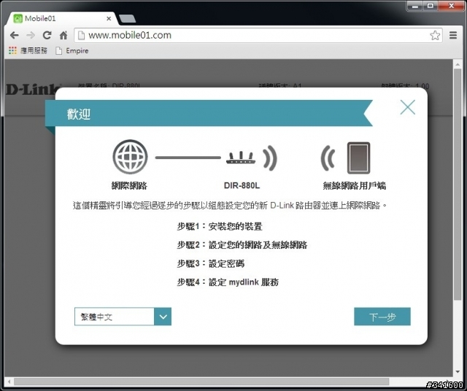The width and height of the screenshot is (467, 391).
Task: Click the horizontal scrollbar left arrow
Action: 9,382
